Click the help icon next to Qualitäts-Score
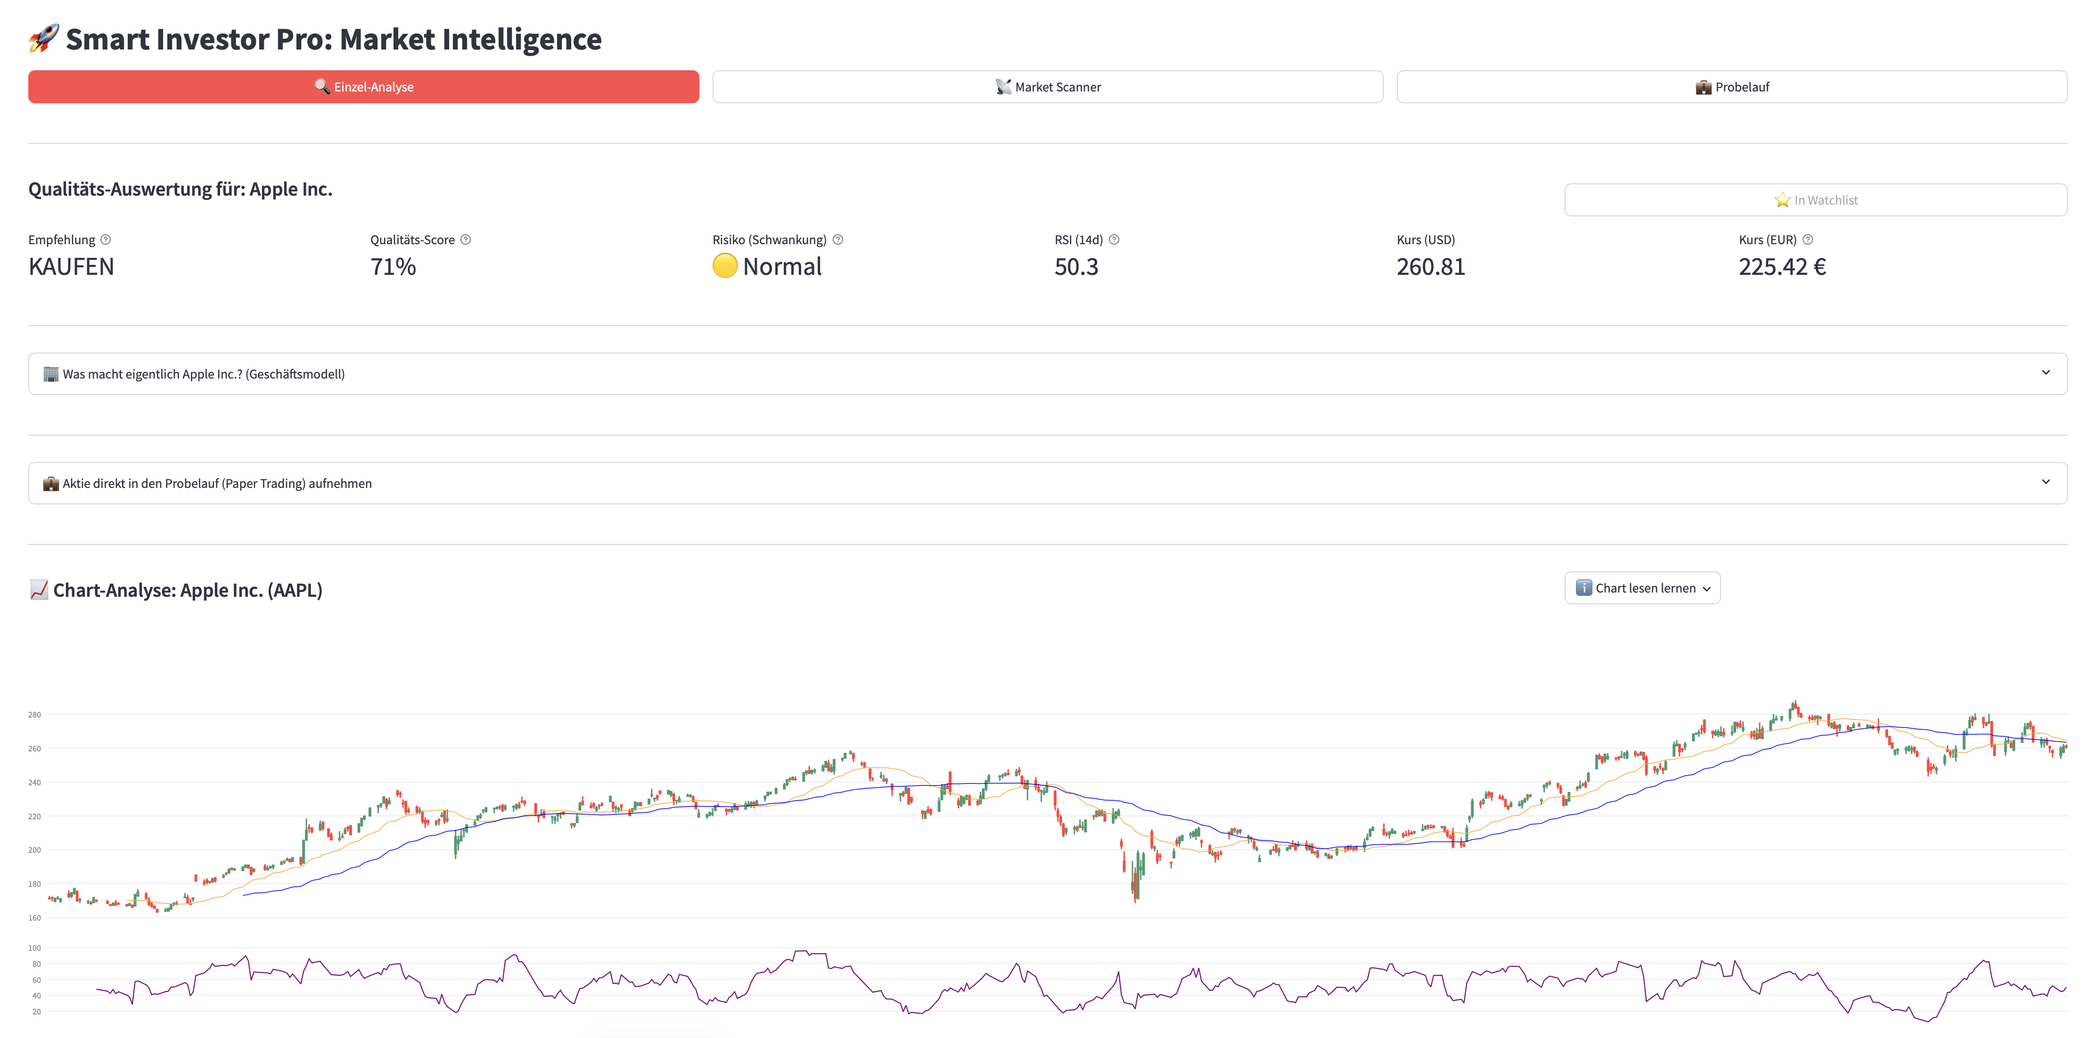The height and width of the screenshot is (1038, 2100). (x=466, y=240)
